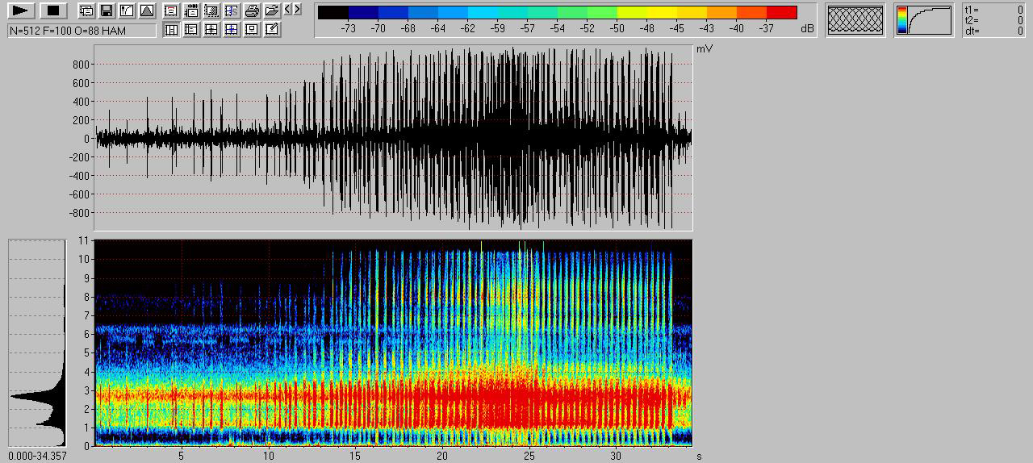
Task: Click the red end of the dB color scale
Action: click(x=781, y=12)
